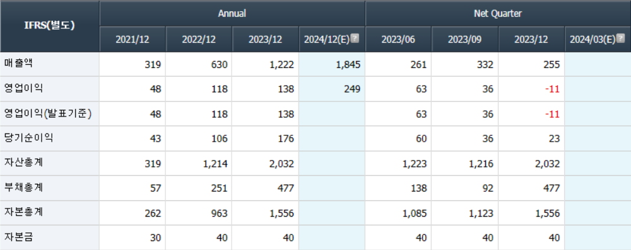Viewport: 631px width, 250px height.
Task: Select the 영업이익(발표기준) row label
Action: 48,114
